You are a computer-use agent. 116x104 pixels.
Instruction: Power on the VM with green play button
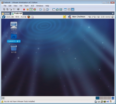coord(31,9)
